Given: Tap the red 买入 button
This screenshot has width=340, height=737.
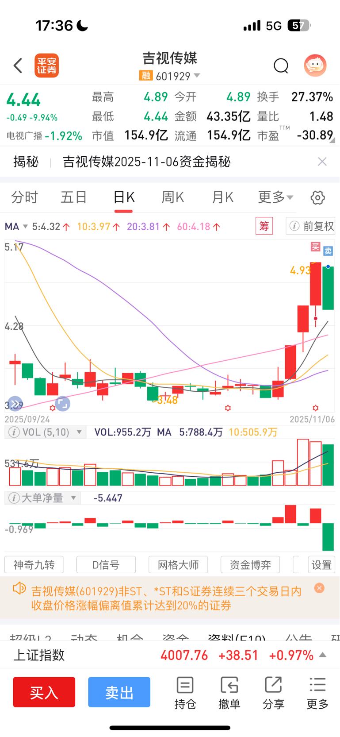Looking at the screenshot, I should click(44, 692).
